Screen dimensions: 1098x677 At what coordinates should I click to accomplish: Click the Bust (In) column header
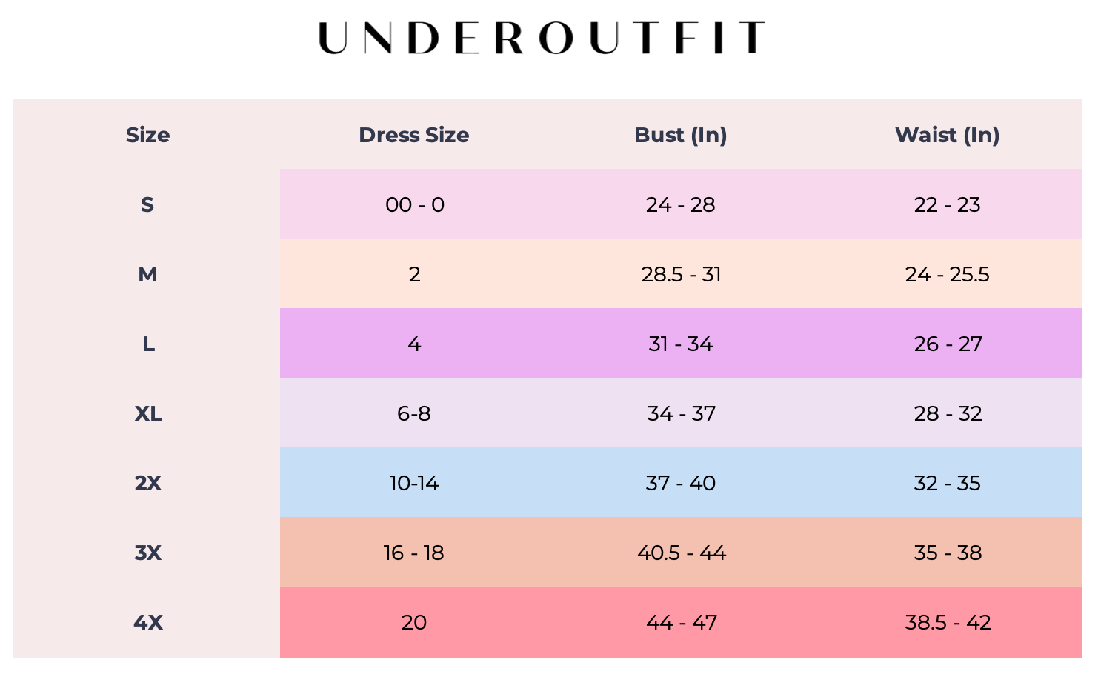(680, 135)
